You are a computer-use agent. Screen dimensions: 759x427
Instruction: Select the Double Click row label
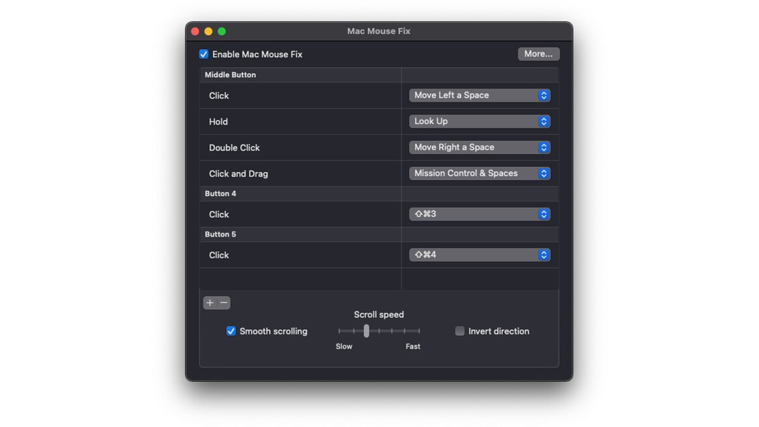[x=235, y=148]
